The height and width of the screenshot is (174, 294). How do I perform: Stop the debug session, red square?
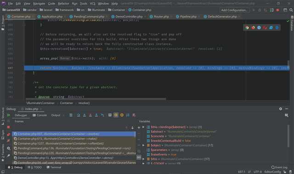click(x=9, y=127)
